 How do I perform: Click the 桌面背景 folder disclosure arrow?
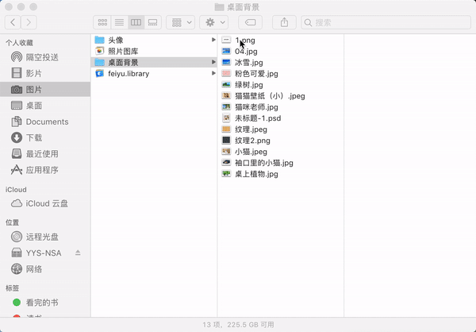pyautogui.click(x=213, y=62)
